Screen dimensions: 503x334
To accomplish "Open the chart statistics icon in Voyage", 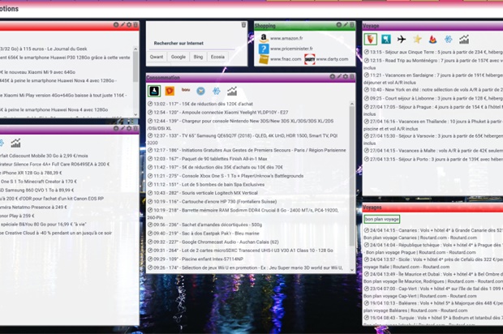I will click(464, 39).
